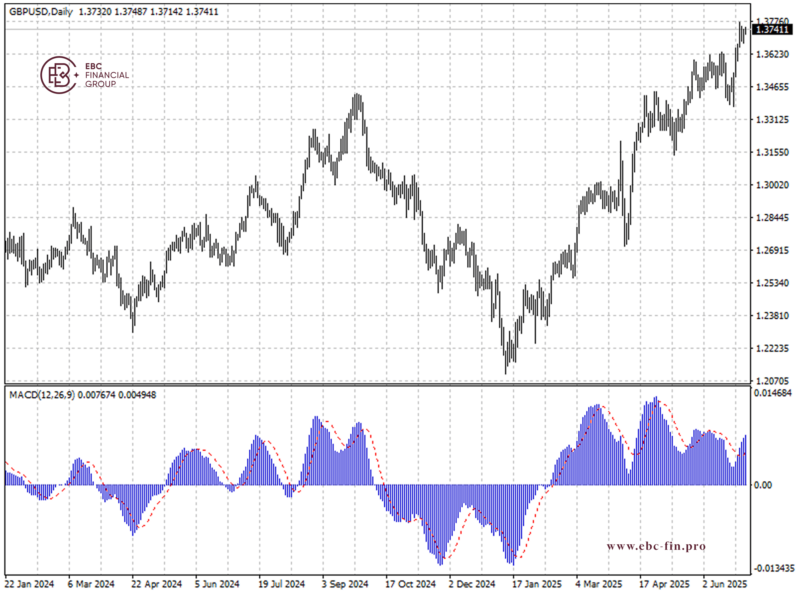Image resolution: width=802 pixels, height=598 pixels.
Task: Click the 0.00 MACD zero level label
Action: 762,485
